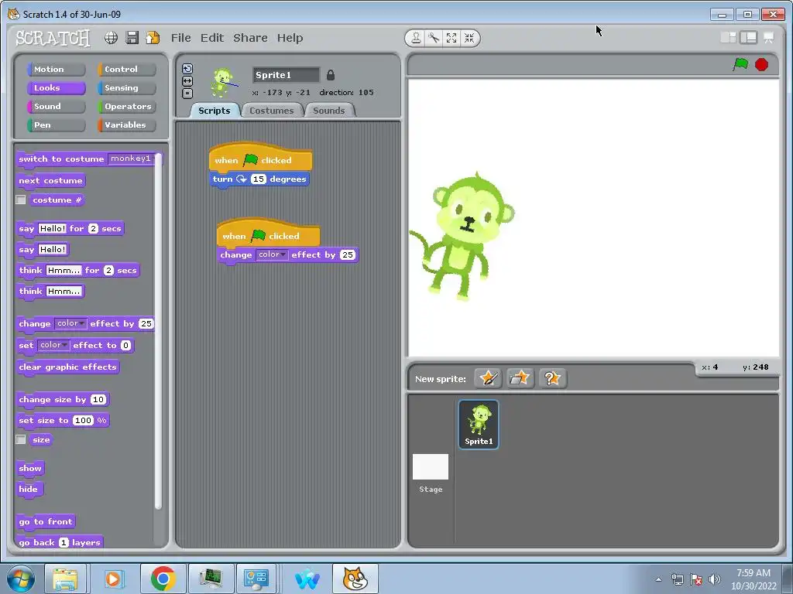793x594 pixels.
Task: Enter presentation mode
Action: tap(769, 38)
